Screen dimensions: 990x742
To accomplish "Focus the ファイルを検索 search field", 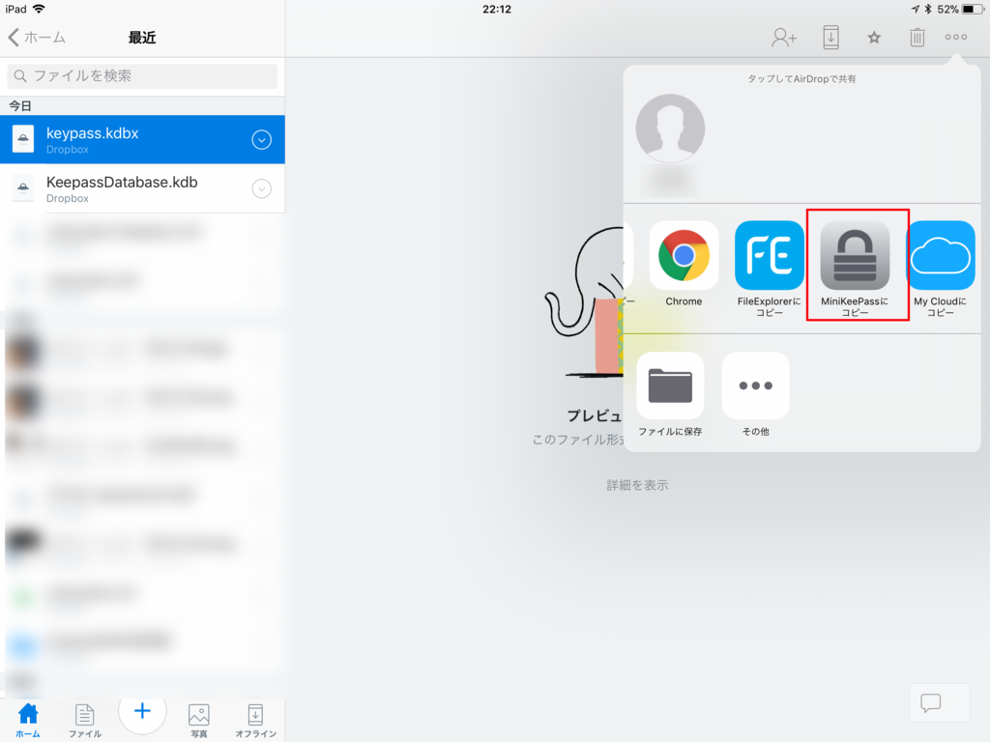I will [x=142, y=75].
